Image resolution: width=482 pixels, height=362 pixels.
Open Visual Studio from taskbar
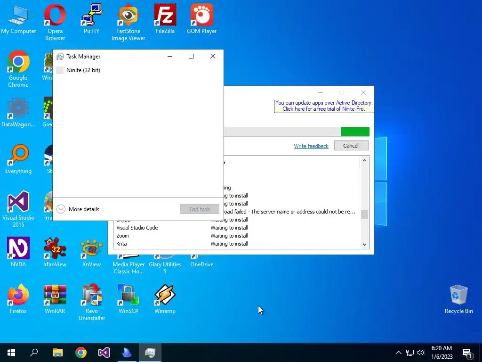coord(104,353)
